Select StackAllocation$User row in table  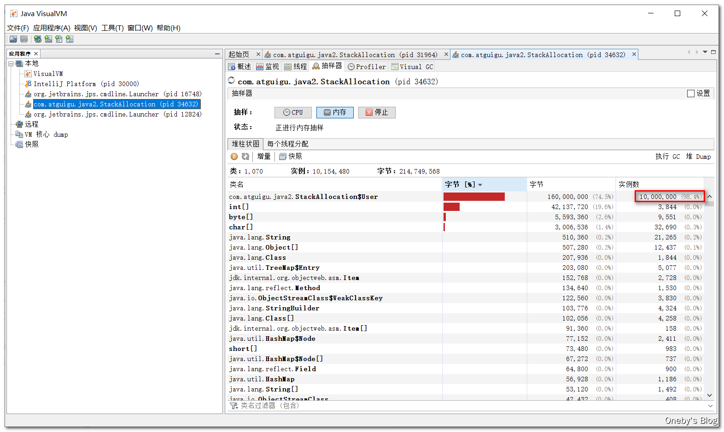click(x=466, y=197)
